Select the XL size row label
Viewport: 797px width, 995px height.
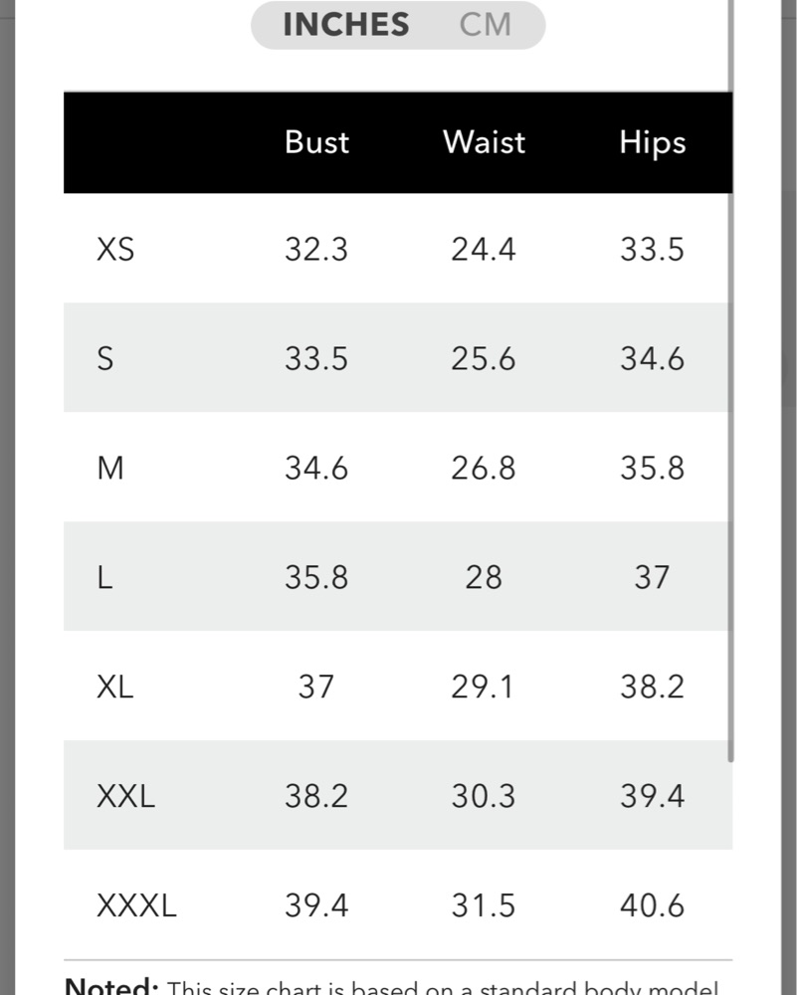pyautogui.click(x=115, y=687)
